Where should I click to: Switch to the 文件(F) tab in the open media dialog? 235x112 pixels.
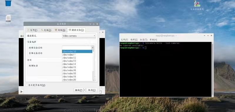click(x=32, y=30)
